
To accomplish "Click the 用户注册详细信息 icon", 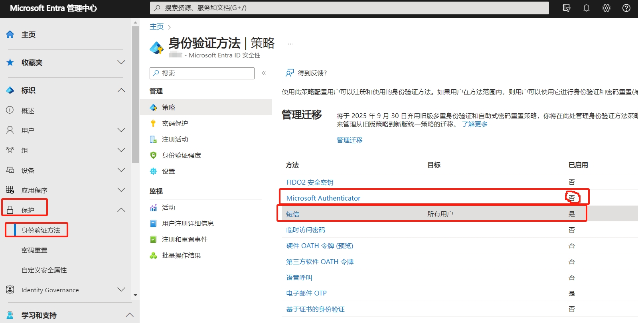I will 153,223.
